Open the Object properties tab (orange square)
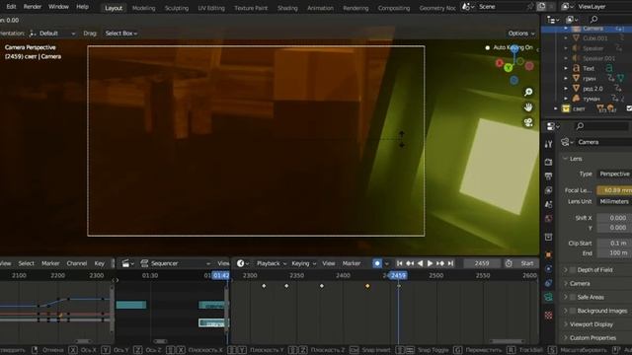This screenshot has height=355, width=632. pyautogui.click(x=548, y=254)
